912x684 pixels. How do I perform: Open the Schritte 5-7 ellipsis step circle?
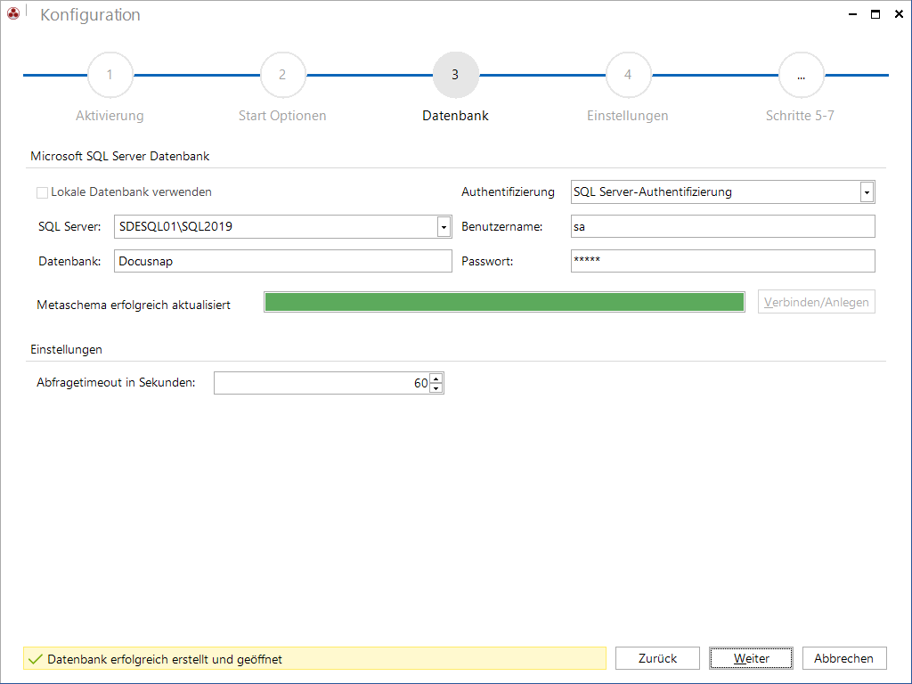click(802, 75)
